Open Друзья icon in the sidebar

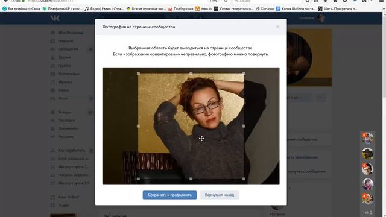[x=52, y=57]
